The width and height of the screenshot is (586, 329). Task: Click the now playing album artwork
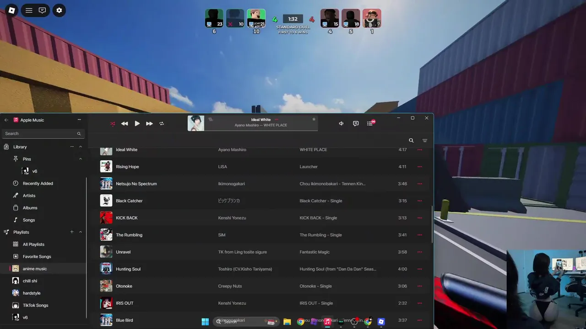pyautogui.click(x=196, y=123)
